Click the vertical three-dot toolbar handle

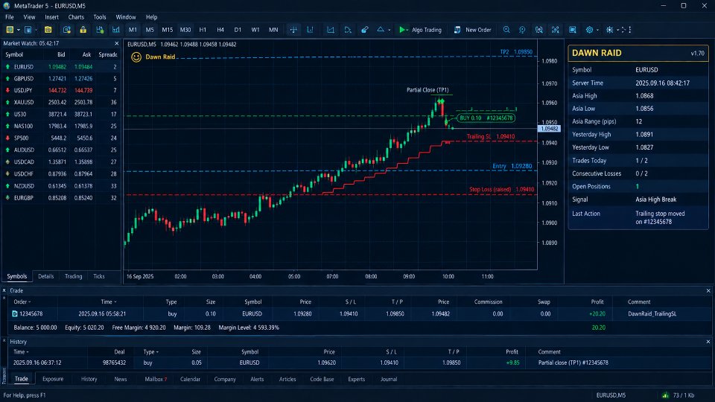click(x=630, y=30)
